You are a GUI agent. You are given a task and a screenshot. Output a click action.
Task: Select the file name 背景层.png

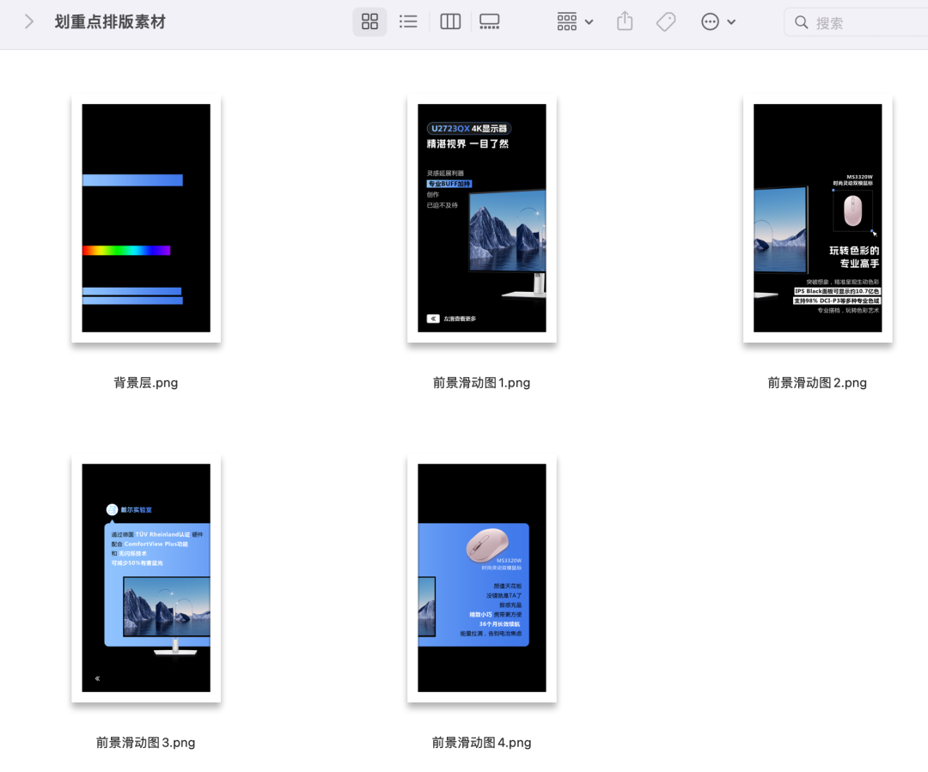tap(145, 382)
